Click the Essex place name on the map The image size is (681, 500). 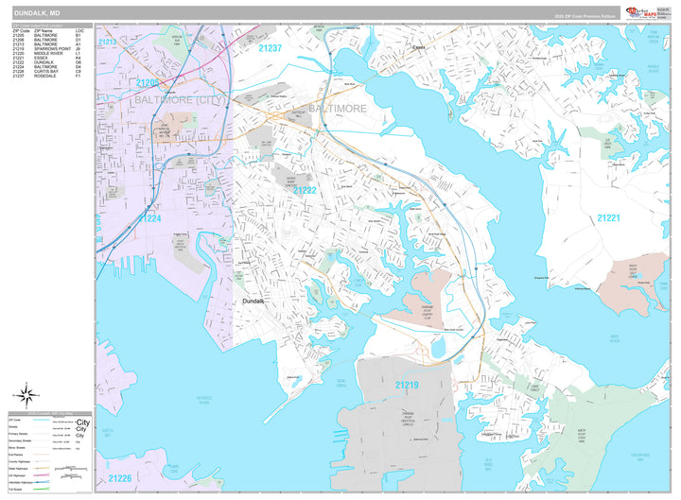[419, 47]
